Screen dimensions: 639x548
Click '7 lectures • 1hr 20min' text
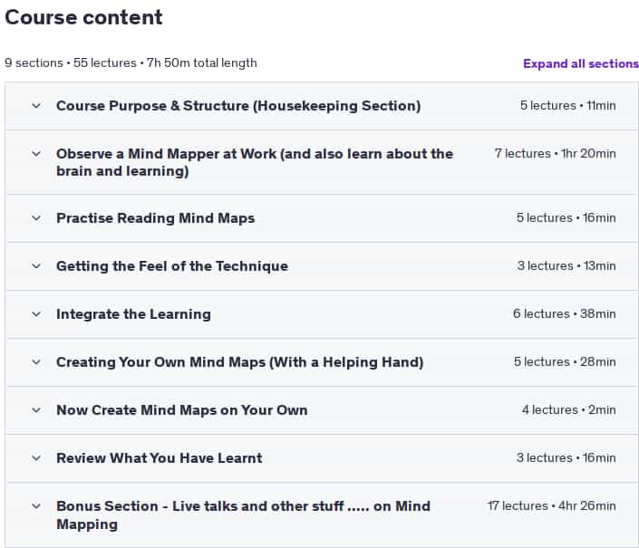[555, 153]
